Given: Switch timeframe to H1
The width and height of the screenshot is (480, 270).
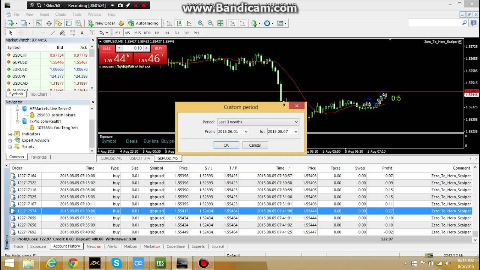Looking at the screenshot, I should coord(157,33).
